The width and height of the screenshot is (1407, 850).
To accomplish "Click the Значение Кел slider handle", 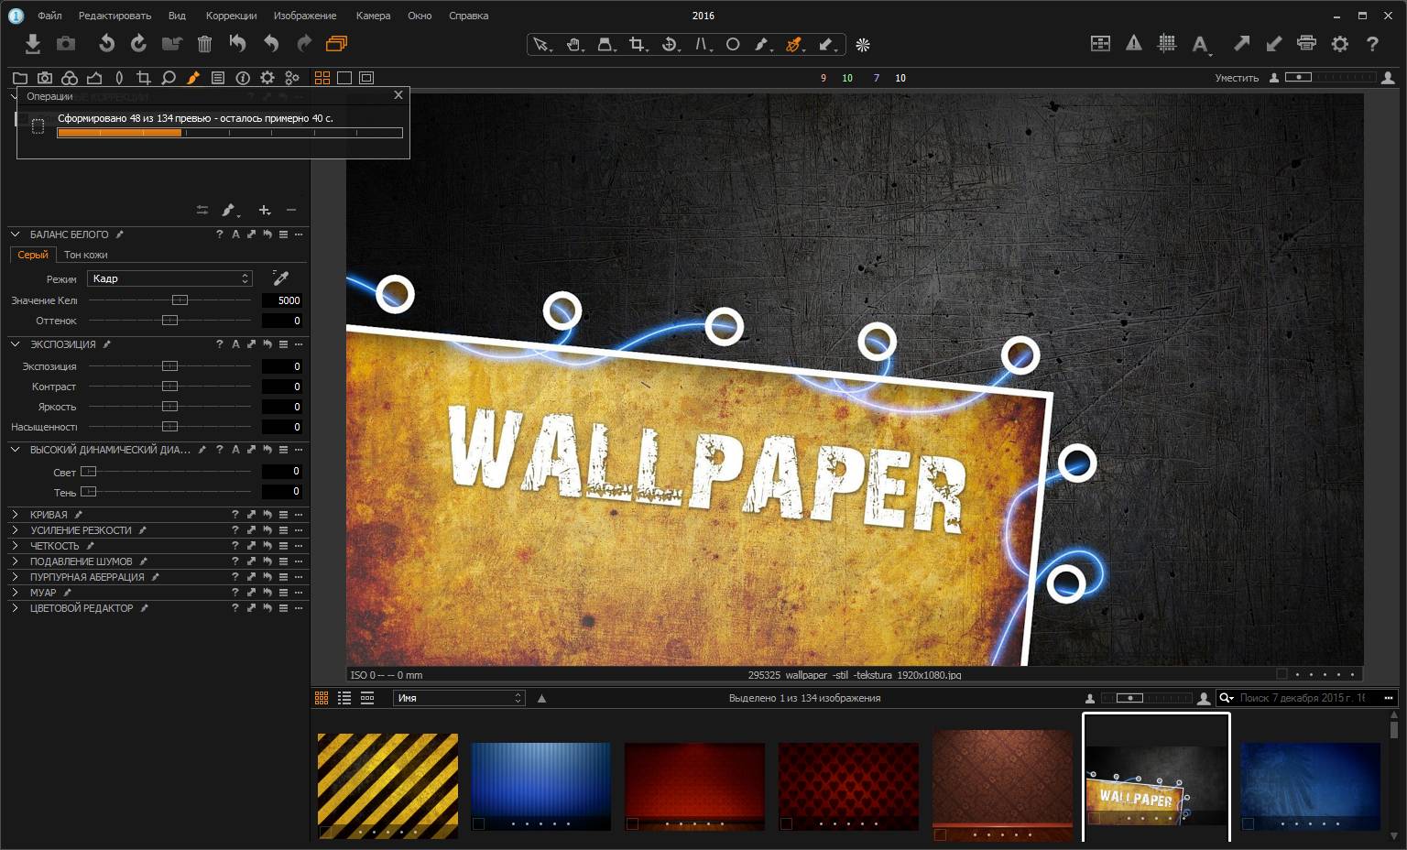I will tap(180, 300).
